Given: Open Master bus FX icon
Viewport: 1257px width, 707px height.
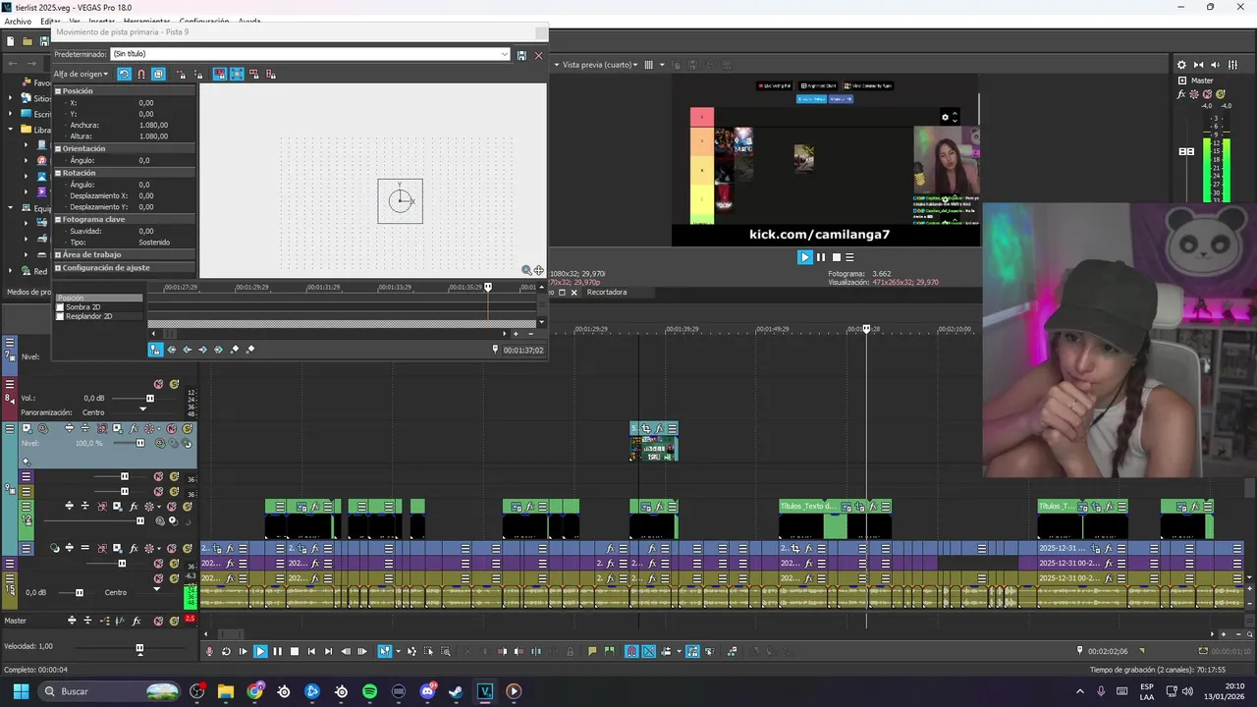Looking at the screenshot, I should (x=137, y=621).
